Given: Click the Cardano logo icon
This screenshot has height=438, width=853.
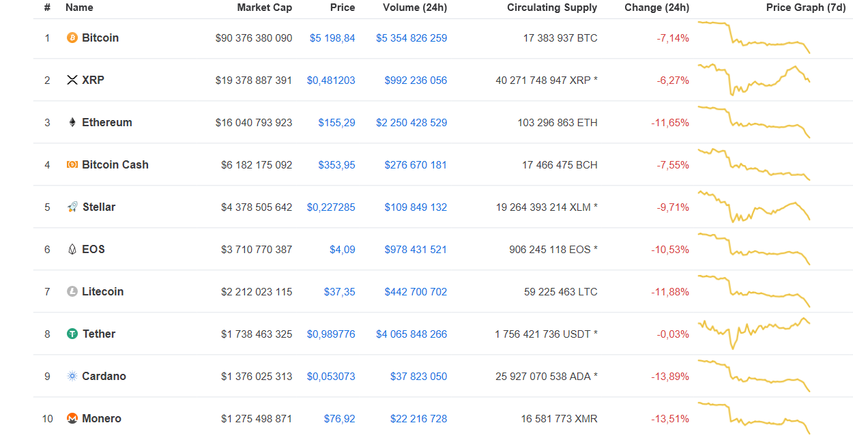Looking at the screenshot, I should point(72,377).
